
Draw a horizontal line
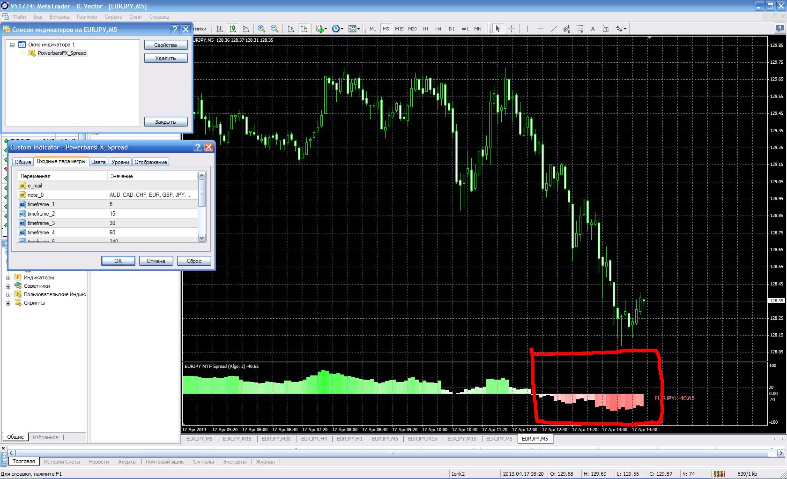[x=540, y=29]
